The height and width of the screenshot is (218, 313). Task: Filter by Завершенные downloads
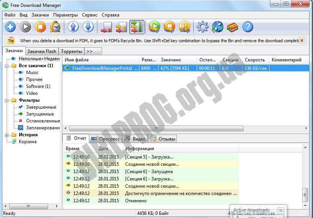(41, 107)
